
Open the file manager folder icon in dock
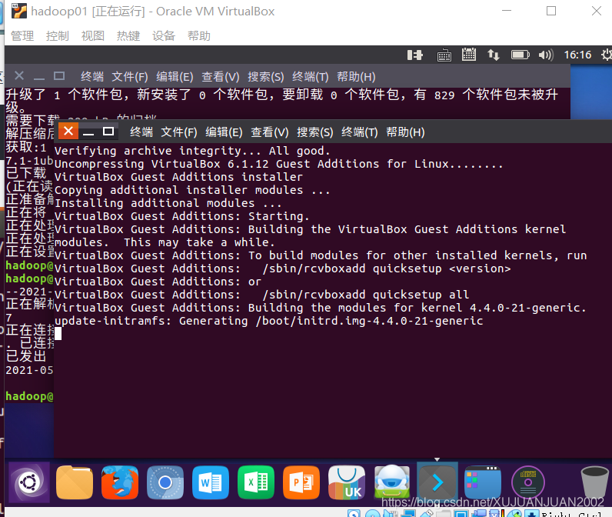pyautogui.click(x=74, y=482)
